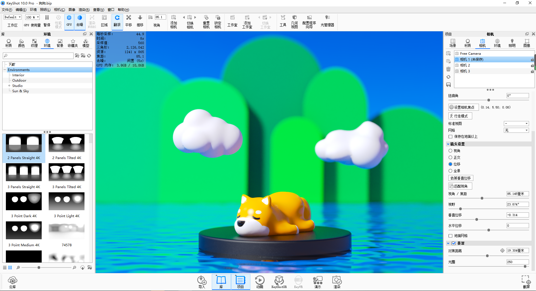Image resolution: width=536 pixels, height=291 pixels.
Task: Click the 行走模式 button
Action: tap(460, 115)
